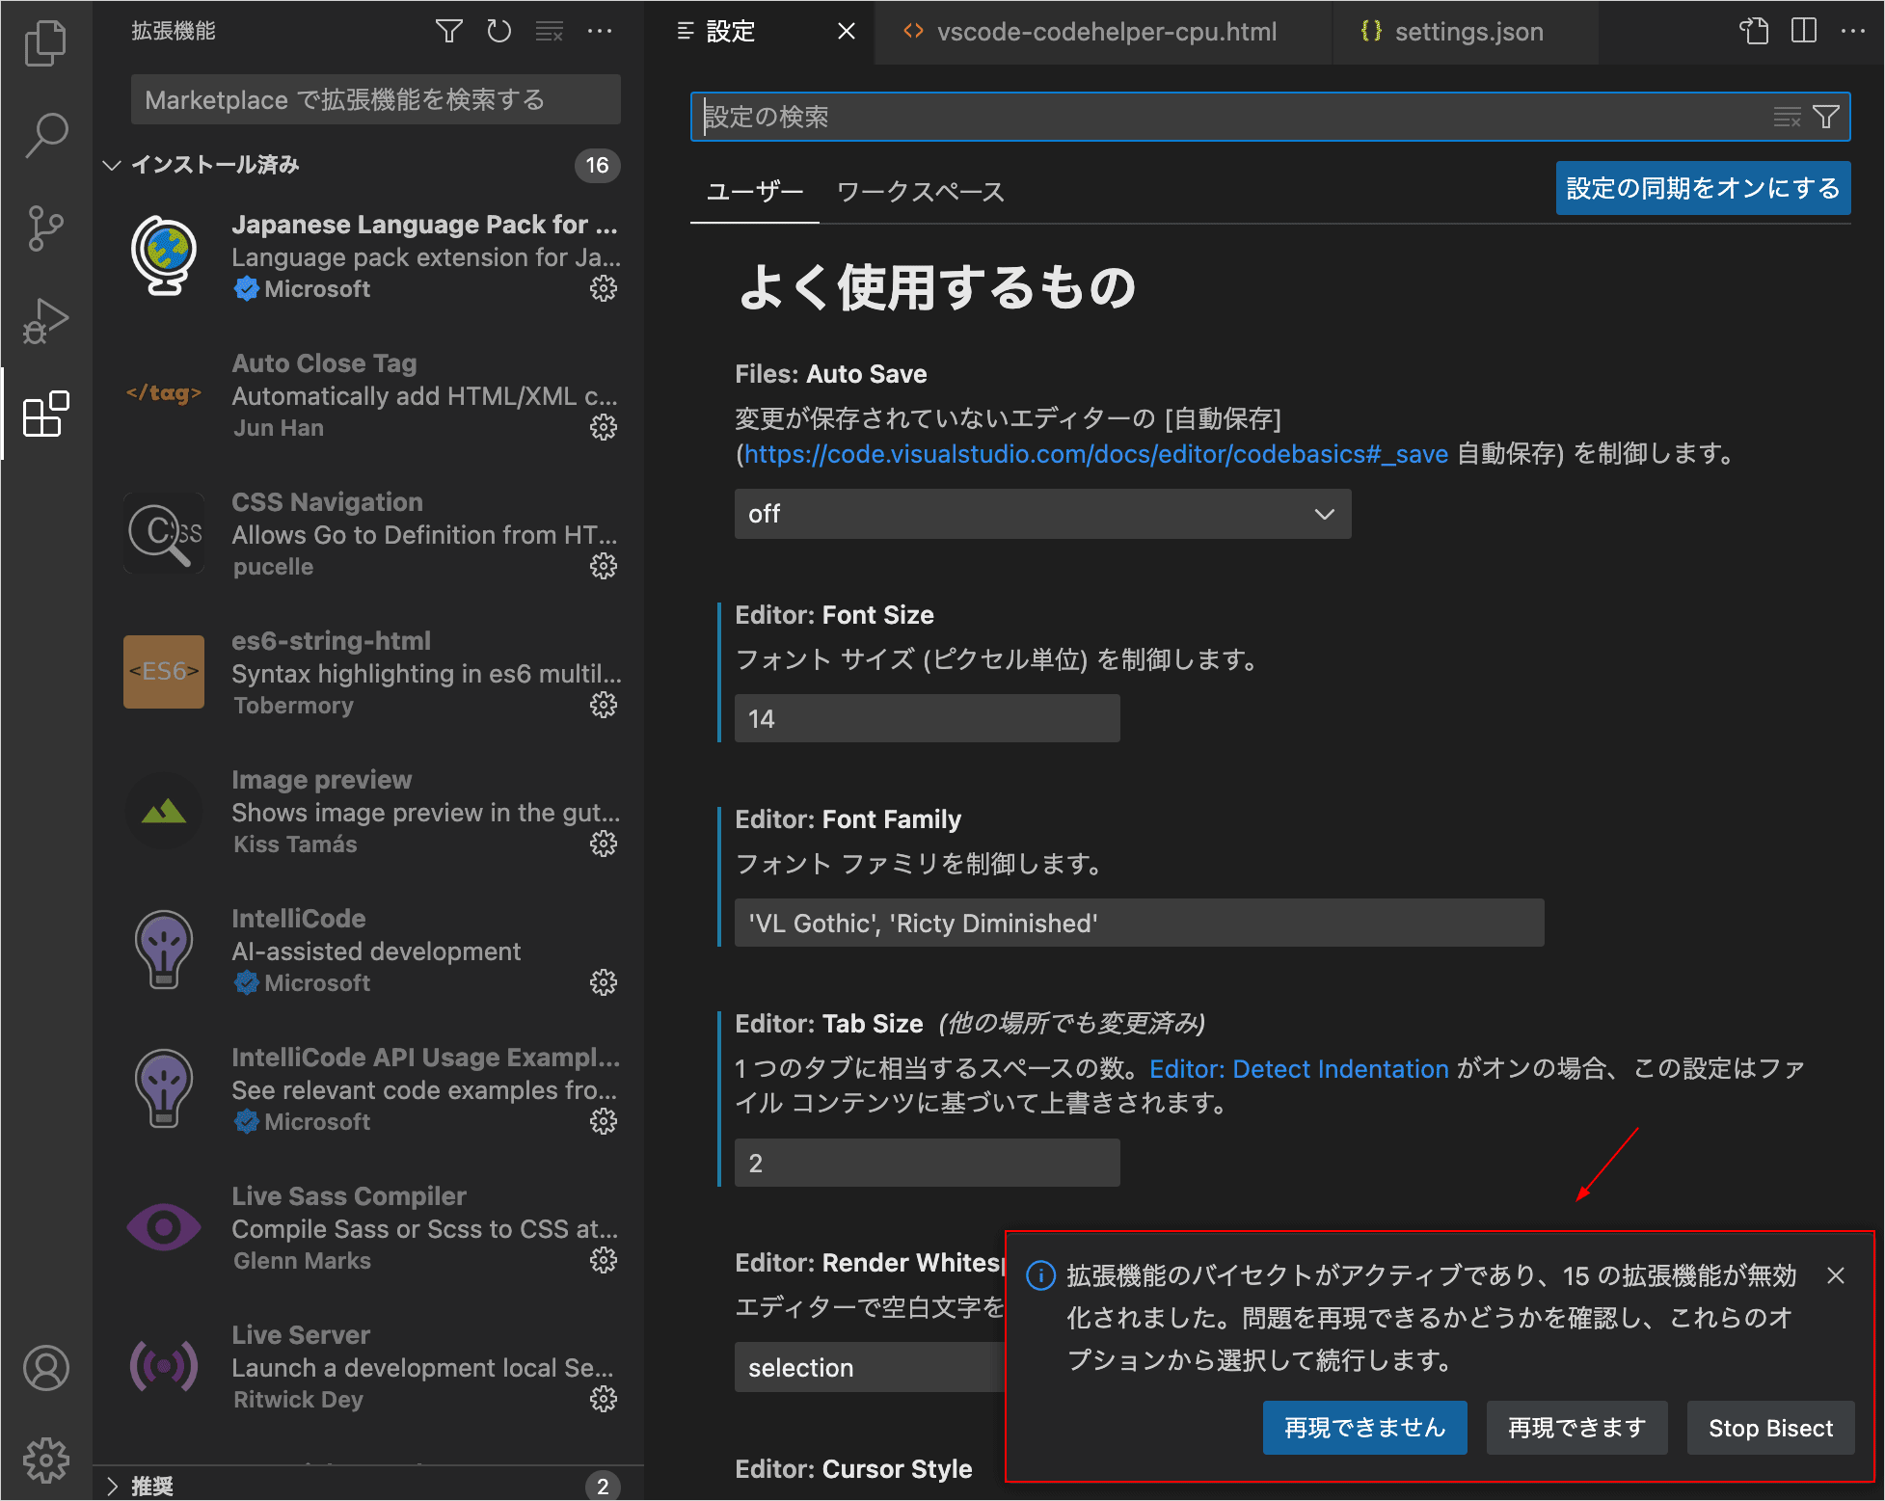1885x1501 pixels.
Task: Open gear for Auto Close Tag
Action: tap(604, 427)
